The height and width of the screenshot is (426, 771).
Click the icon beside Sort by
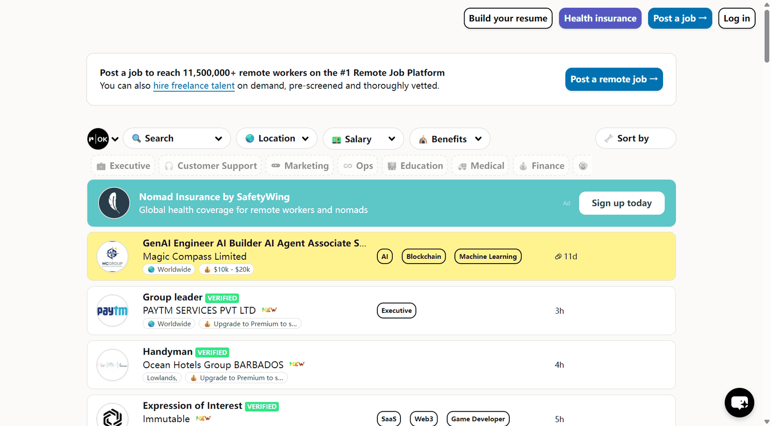[609, 138]
